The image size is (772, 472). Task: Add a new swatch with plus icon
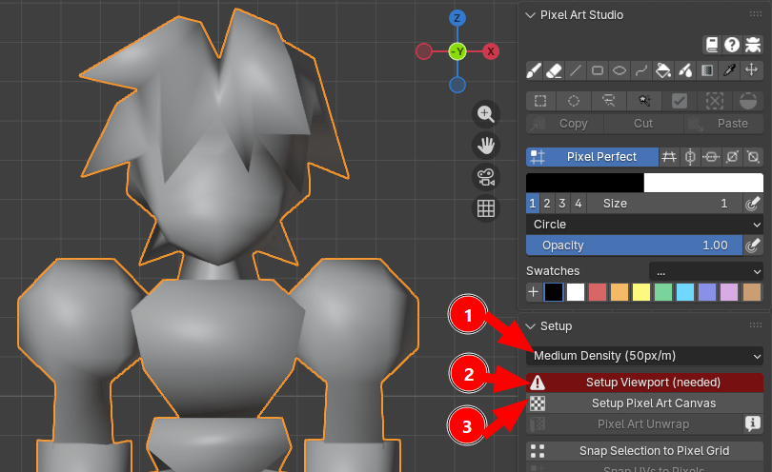point(533,292)
